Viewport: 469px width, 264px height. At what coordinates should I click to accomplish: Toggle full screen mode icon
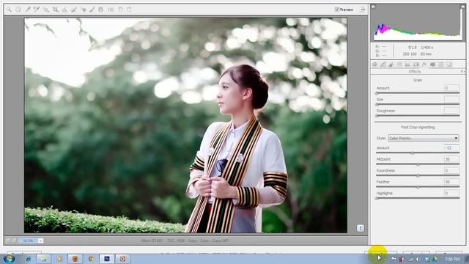point(362,10)
